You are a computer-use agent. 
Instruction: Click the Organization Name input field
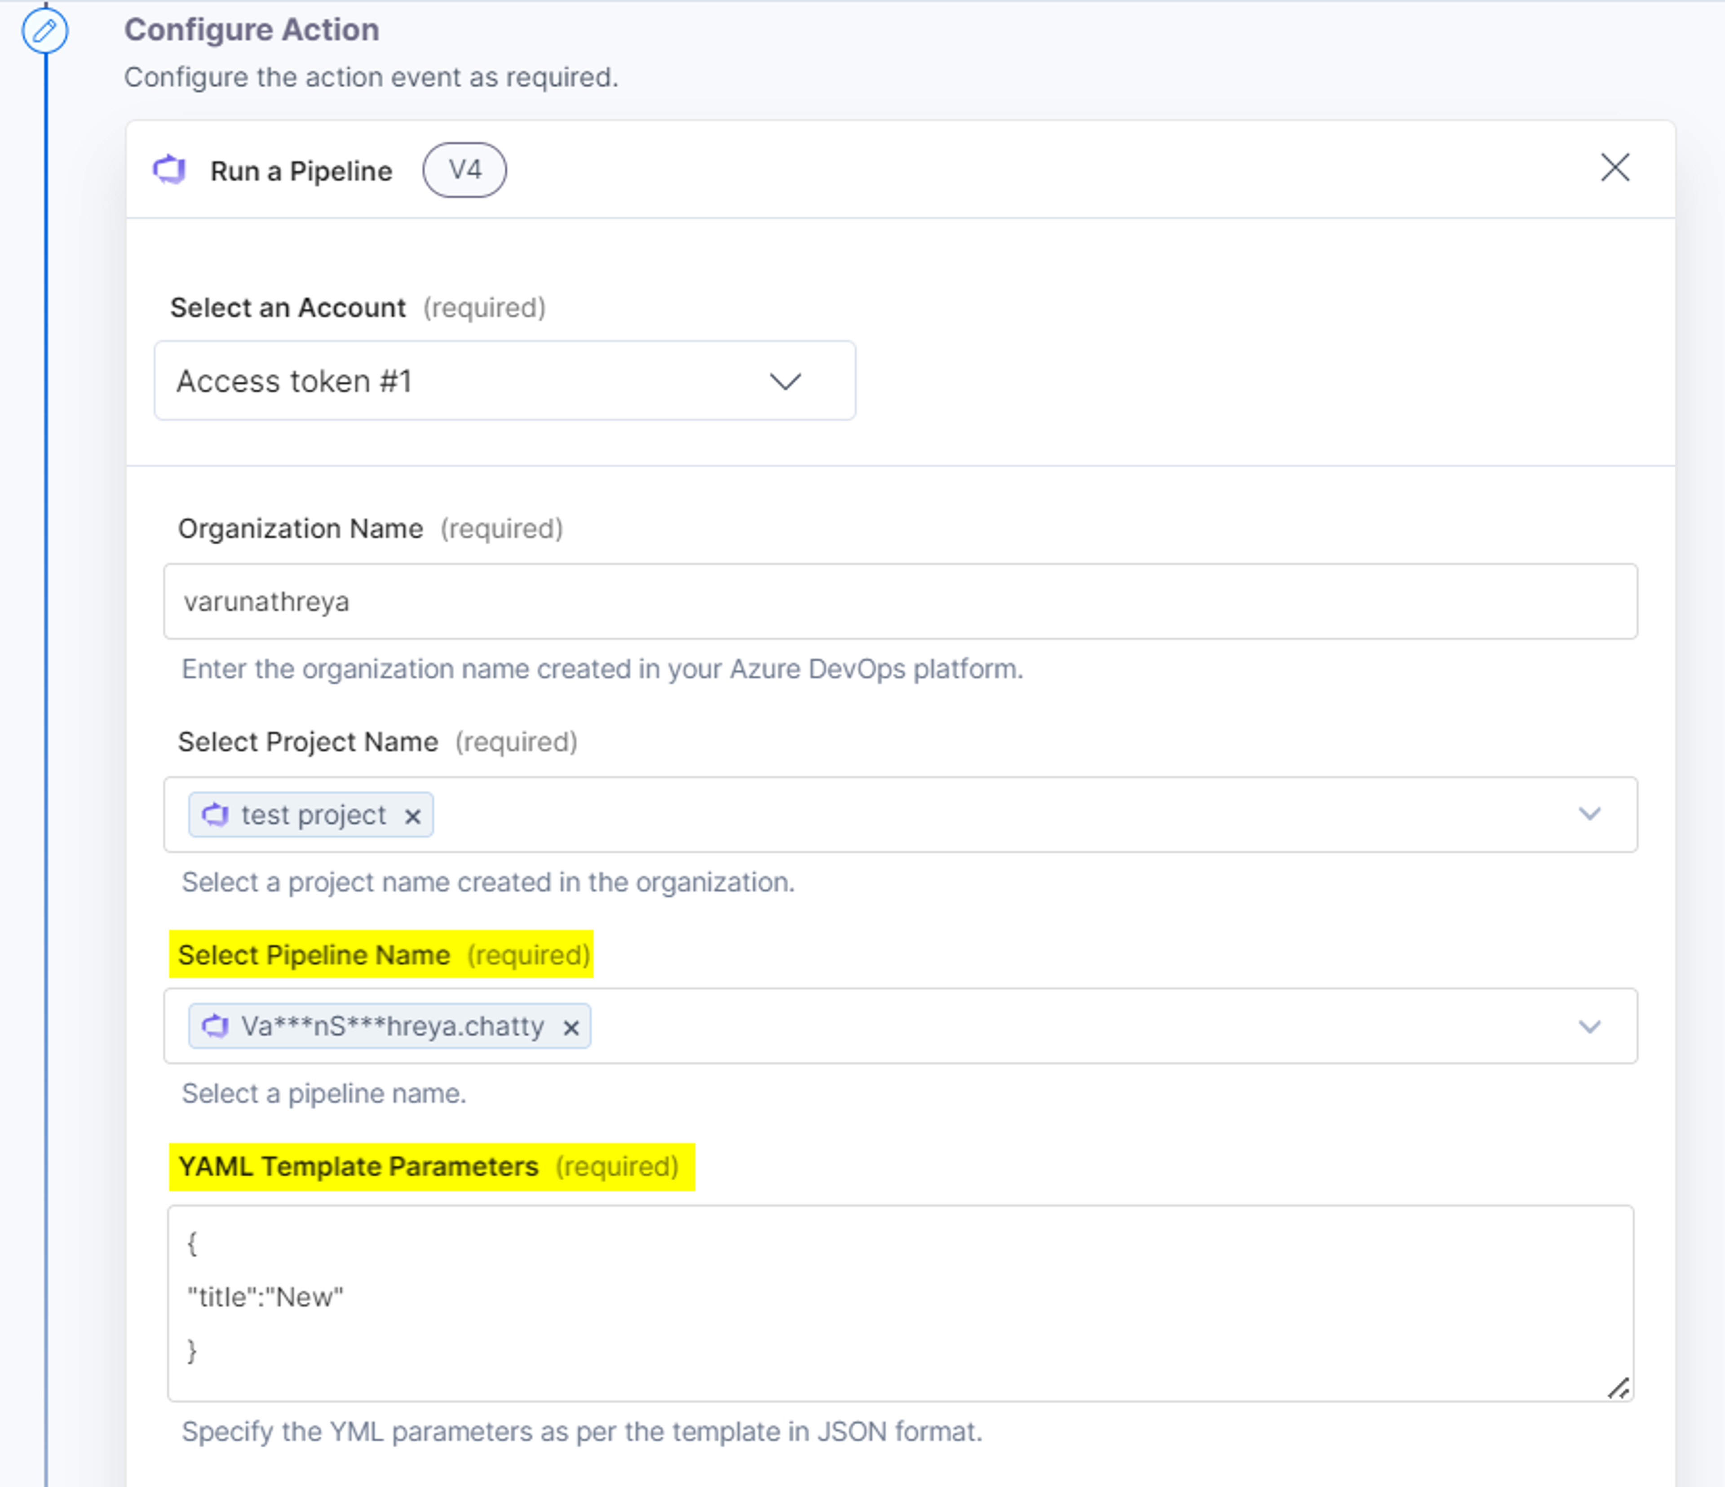(x=900, y=601)
